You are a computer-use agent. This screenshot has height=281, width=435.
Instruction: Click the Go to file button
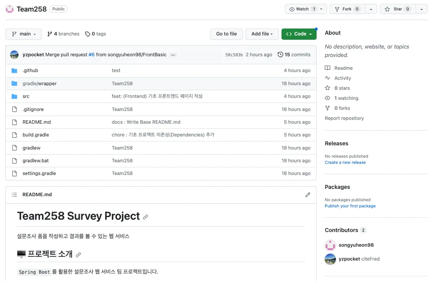pos(226,34)
